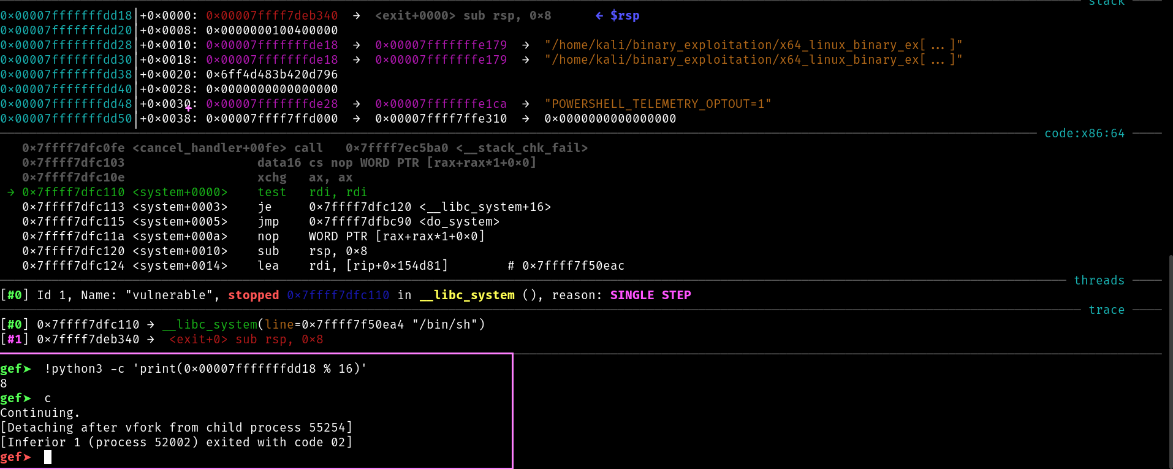The width and height of the screenshot is (1173, 469).
Task: Click the blue left arrow pointing to $rsp
Action: [x=599, y=16]
